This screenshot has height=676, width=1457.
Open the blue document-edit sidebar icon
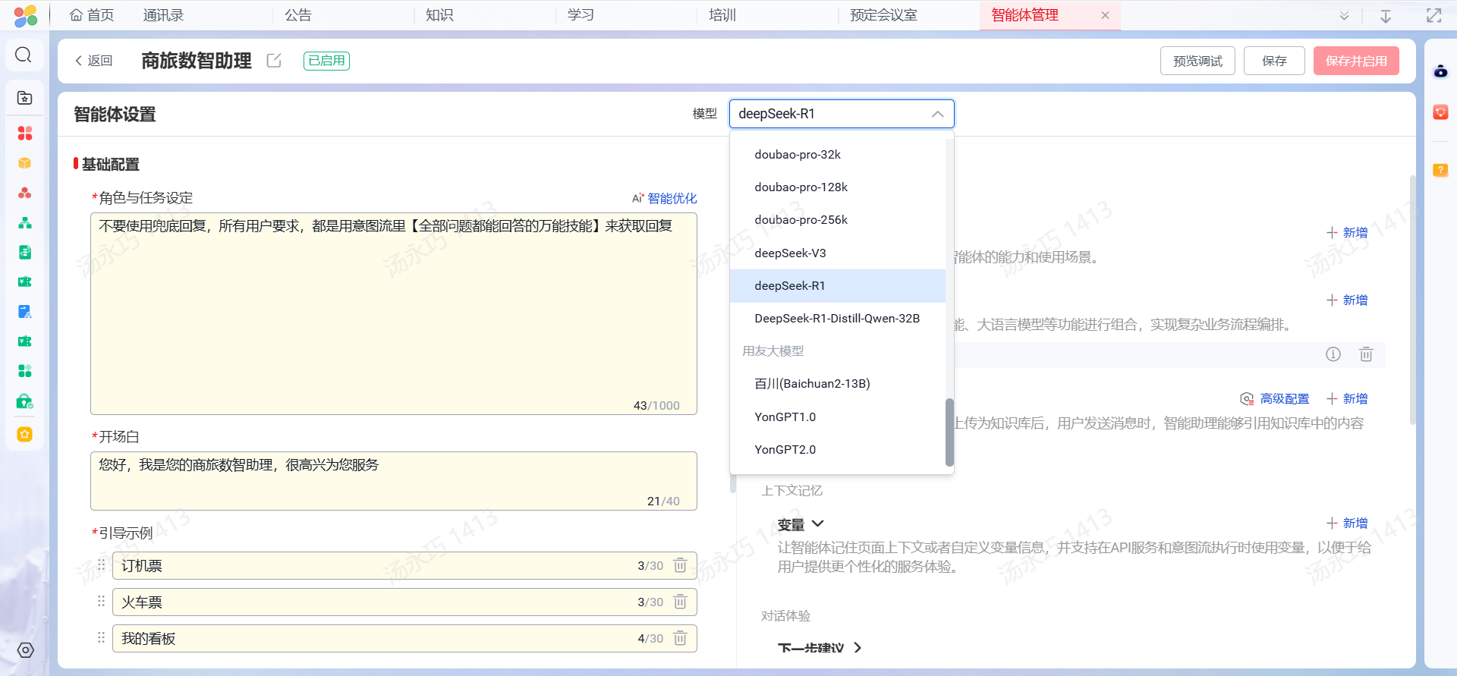pos(25,312)
